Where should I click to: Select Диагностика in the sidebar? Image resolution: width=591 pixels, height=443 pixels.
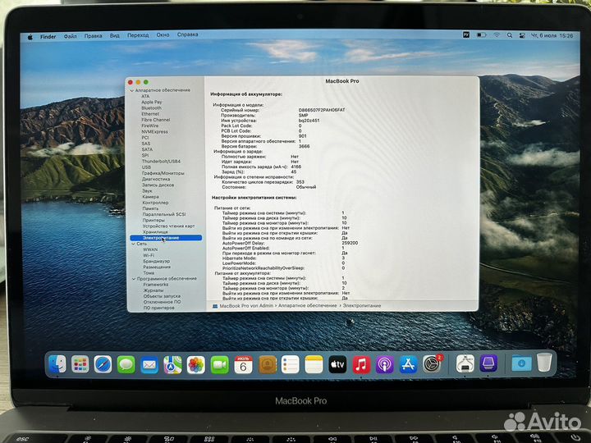tap(156, 180)
